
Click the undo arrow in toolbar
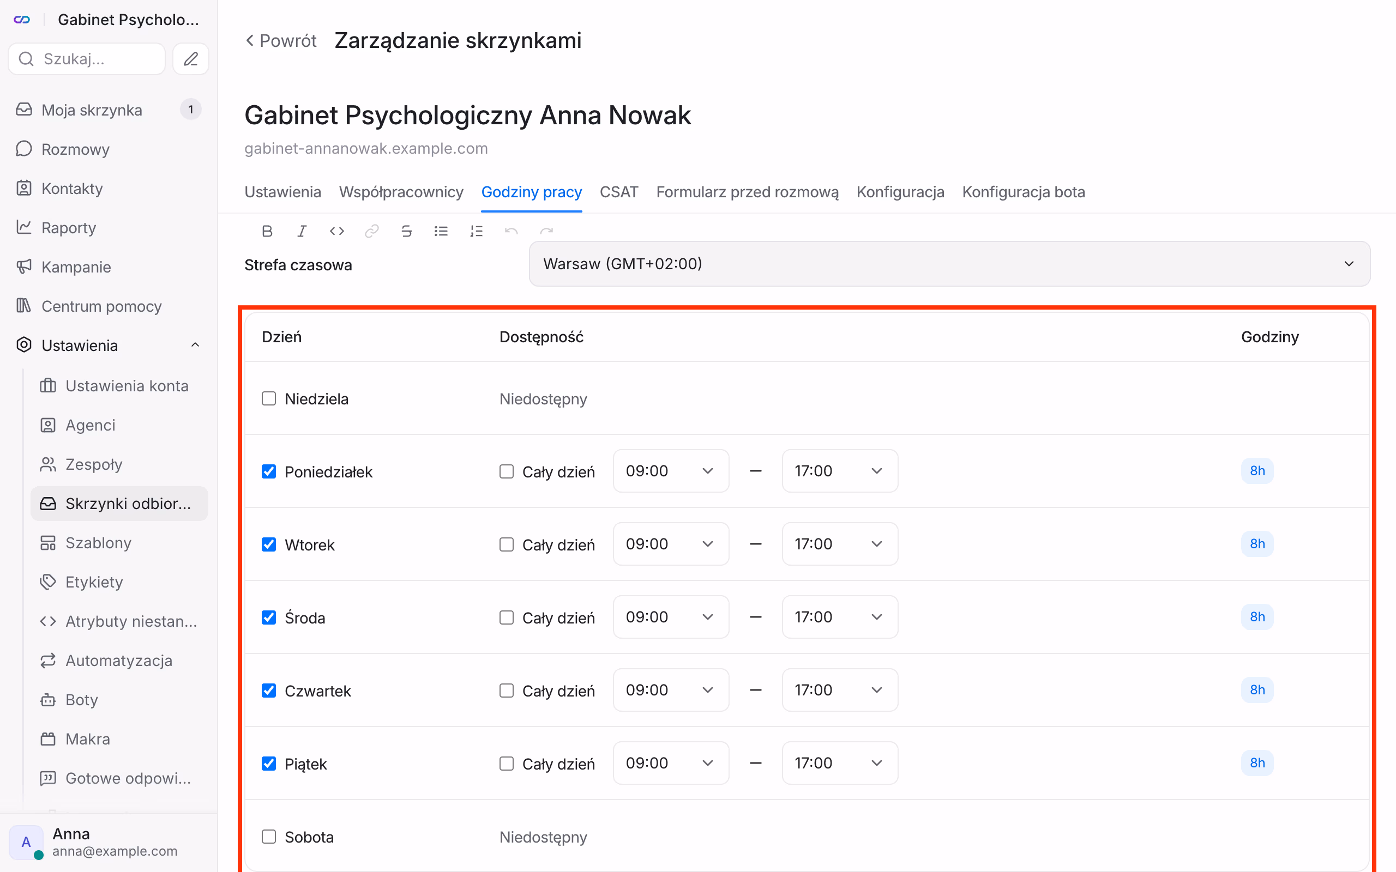511,231
